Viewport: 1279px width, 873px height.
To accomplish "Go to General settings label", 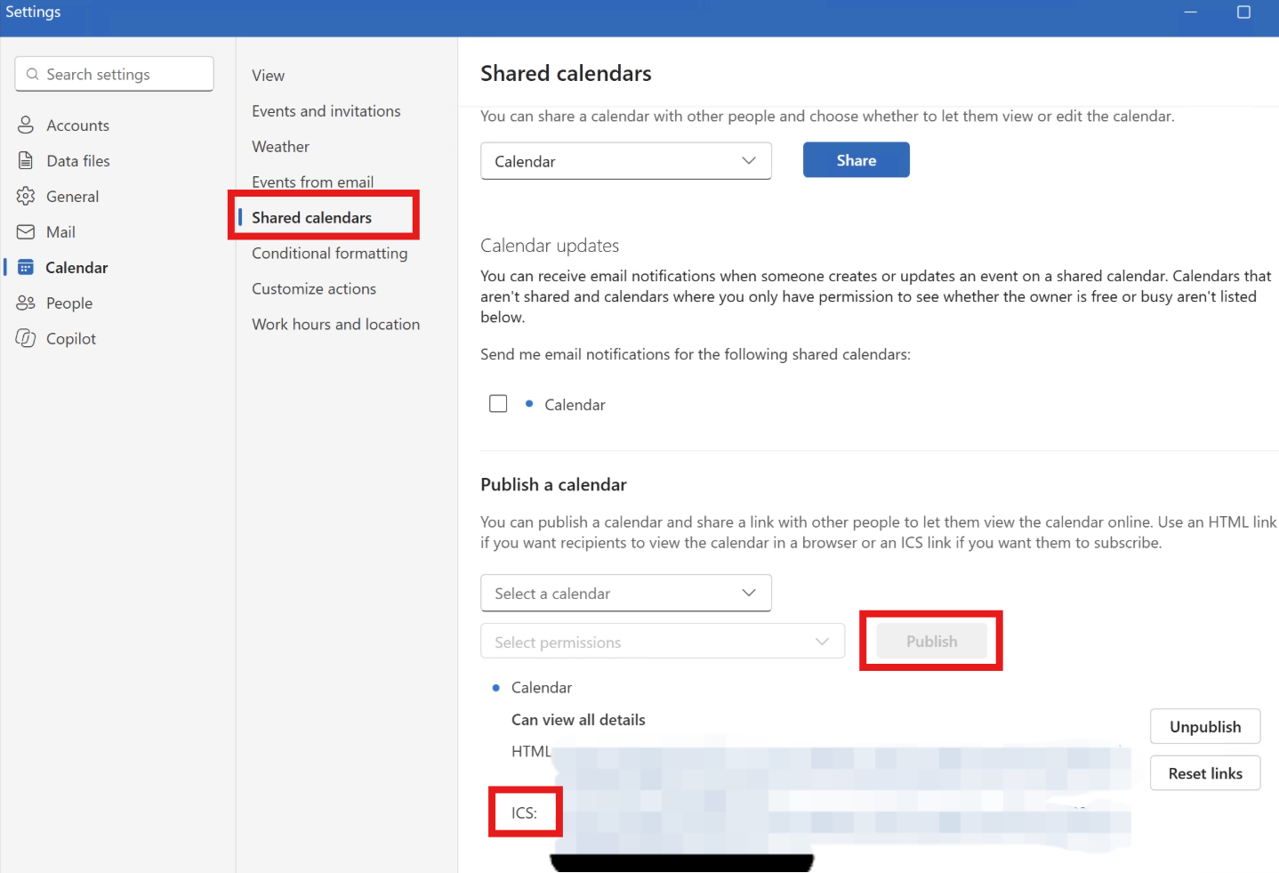I will (72, 197).
